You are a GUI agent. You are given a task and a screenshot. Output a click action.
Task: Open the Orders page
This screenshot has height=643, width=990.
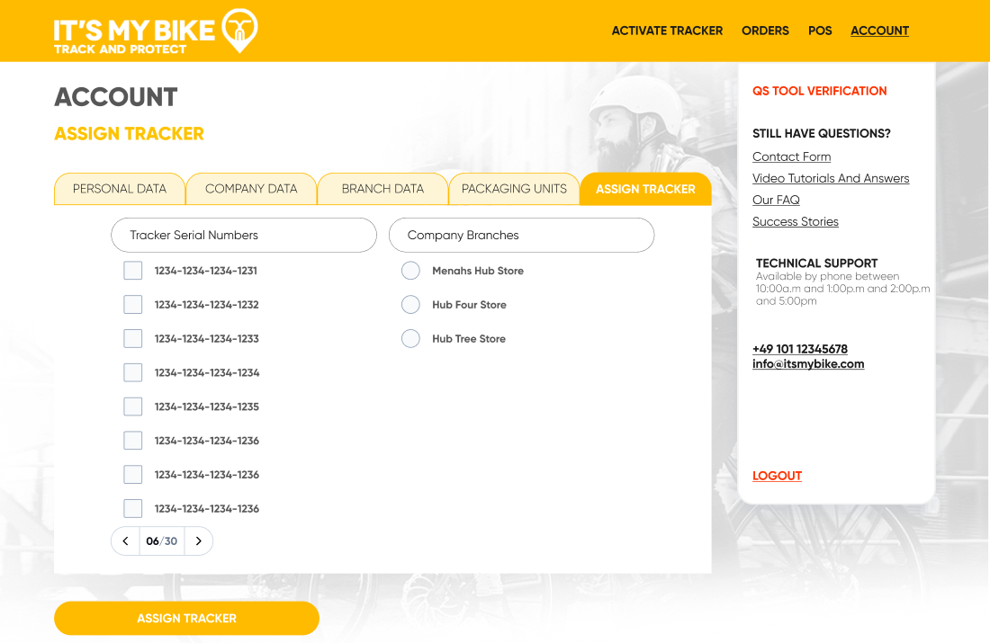tap(765, 31)
